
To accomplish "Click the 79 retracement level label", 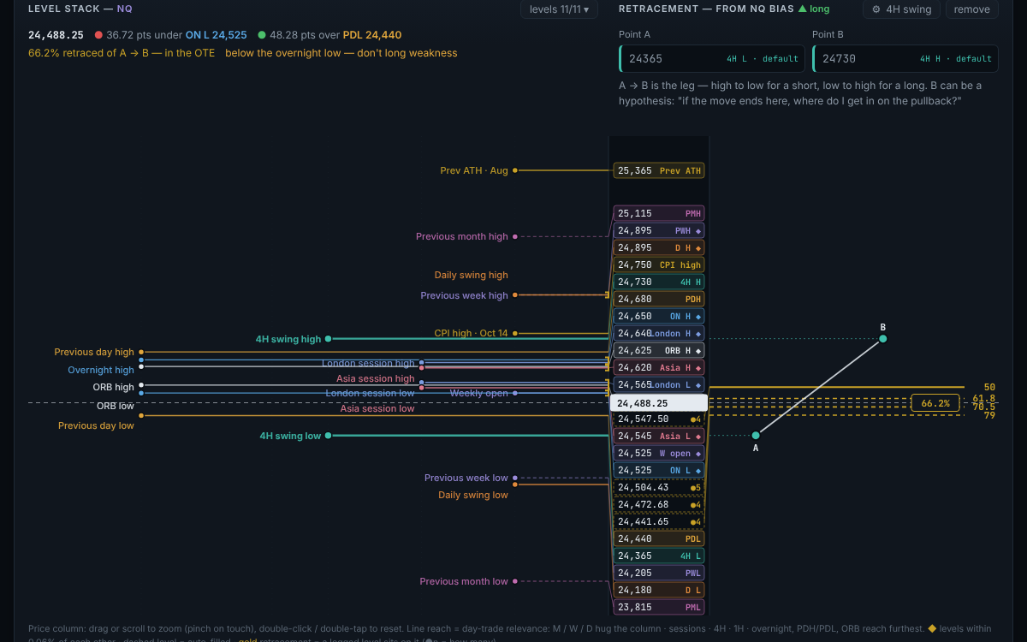I will click(x=989, y=415).
